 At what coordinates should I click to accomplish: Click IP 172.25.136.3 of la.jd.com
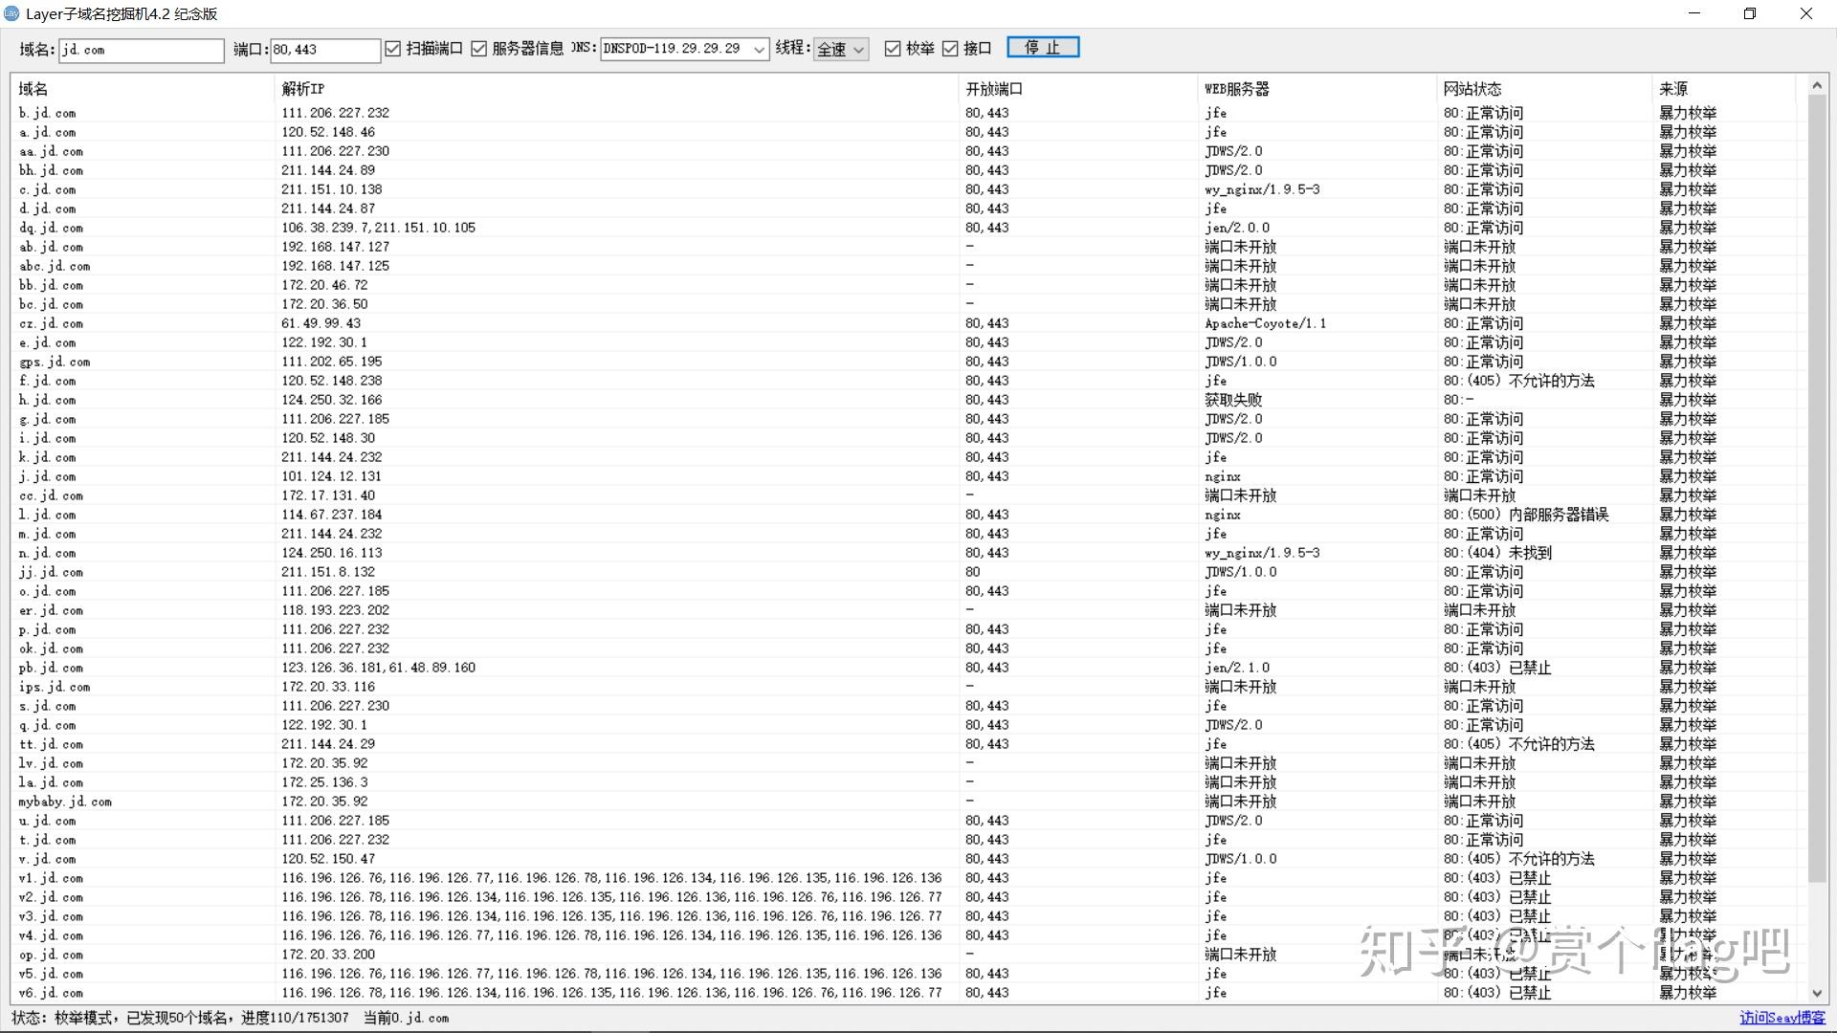tap(324, 782)
